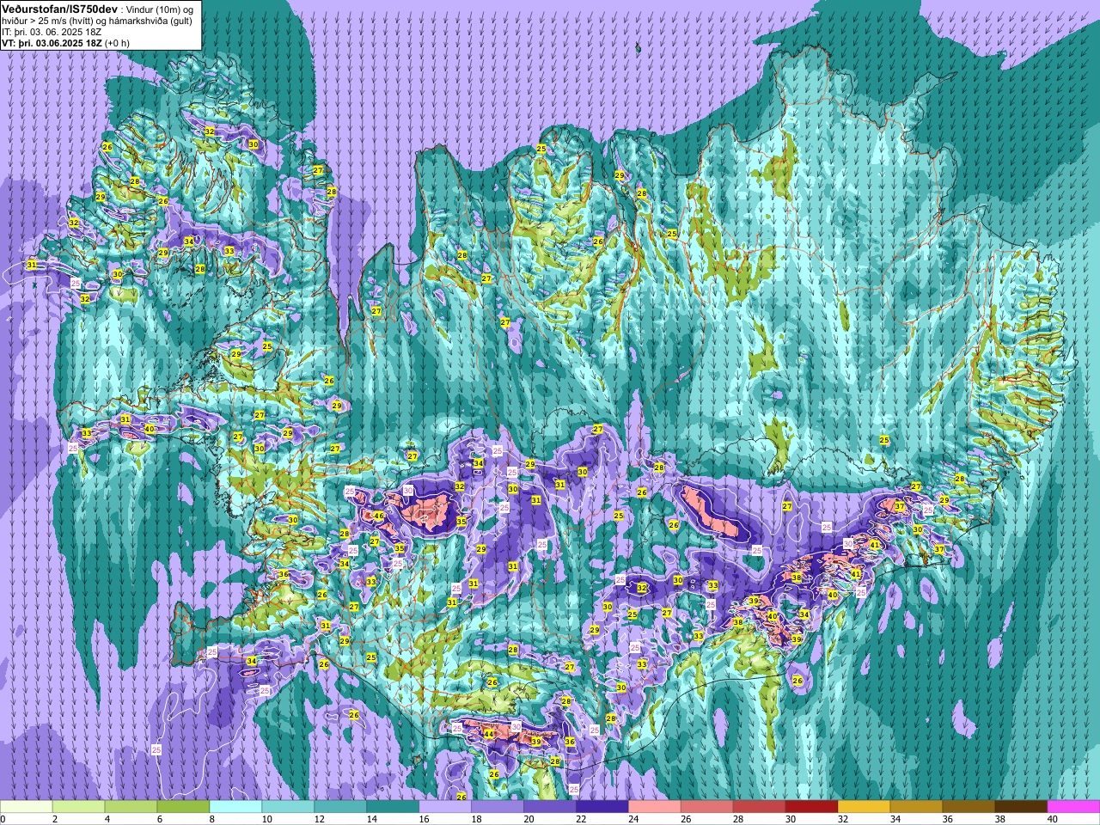Click the 20–22 m/s violet legend swatch

[x=550, y=807]
